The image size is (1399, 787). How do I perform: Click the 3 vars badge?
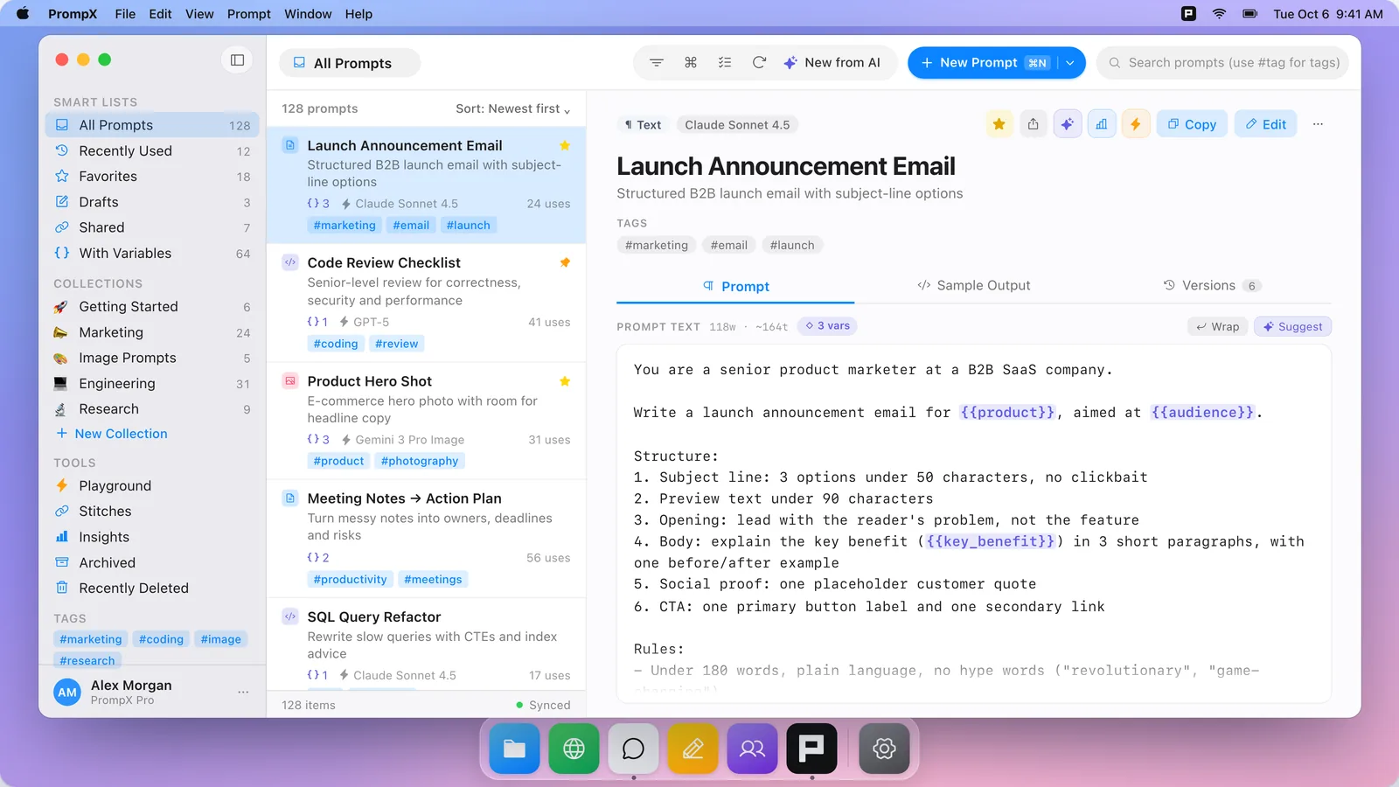[x=827, y=326]
